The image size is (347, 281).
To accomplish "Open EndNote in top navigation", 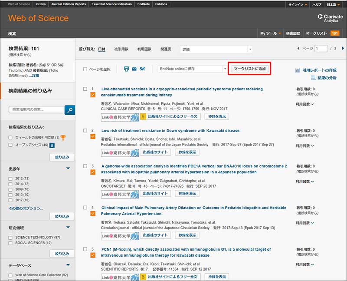I will pyautogui.click(x=144, y=4).
